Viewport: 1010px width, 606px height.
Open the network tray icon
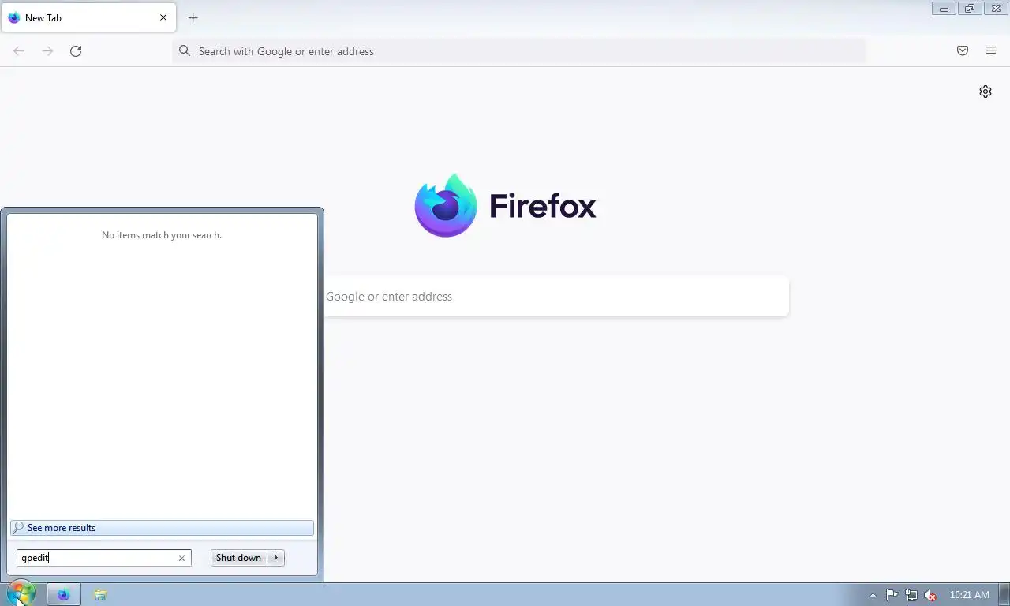(911, 595)
